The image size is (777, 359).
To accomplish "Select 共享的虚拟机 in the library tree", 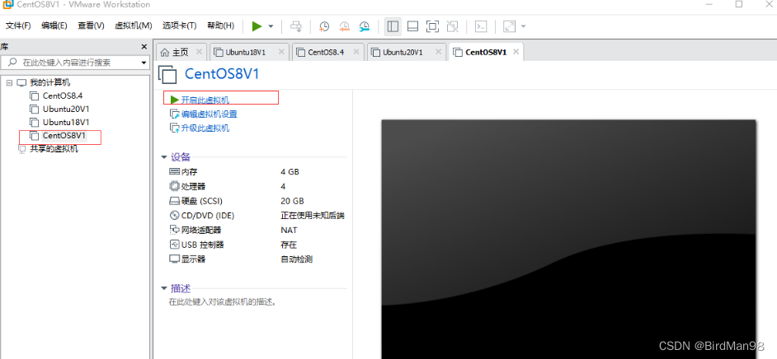I will point(54,149).
